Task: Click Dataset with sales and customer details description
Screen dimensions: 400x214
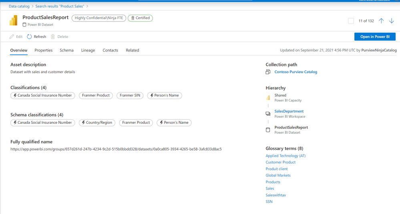Action: pyautogui.click(x=43, y=72)
